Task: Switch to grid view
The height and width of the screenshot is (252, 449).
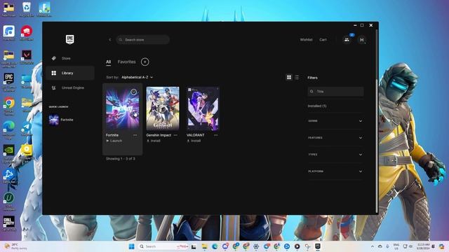Action: point(289,78)
